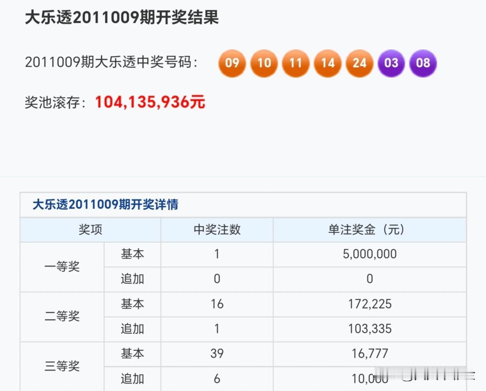
Task: Select the purple number ball 03
Action: point(391,63)
